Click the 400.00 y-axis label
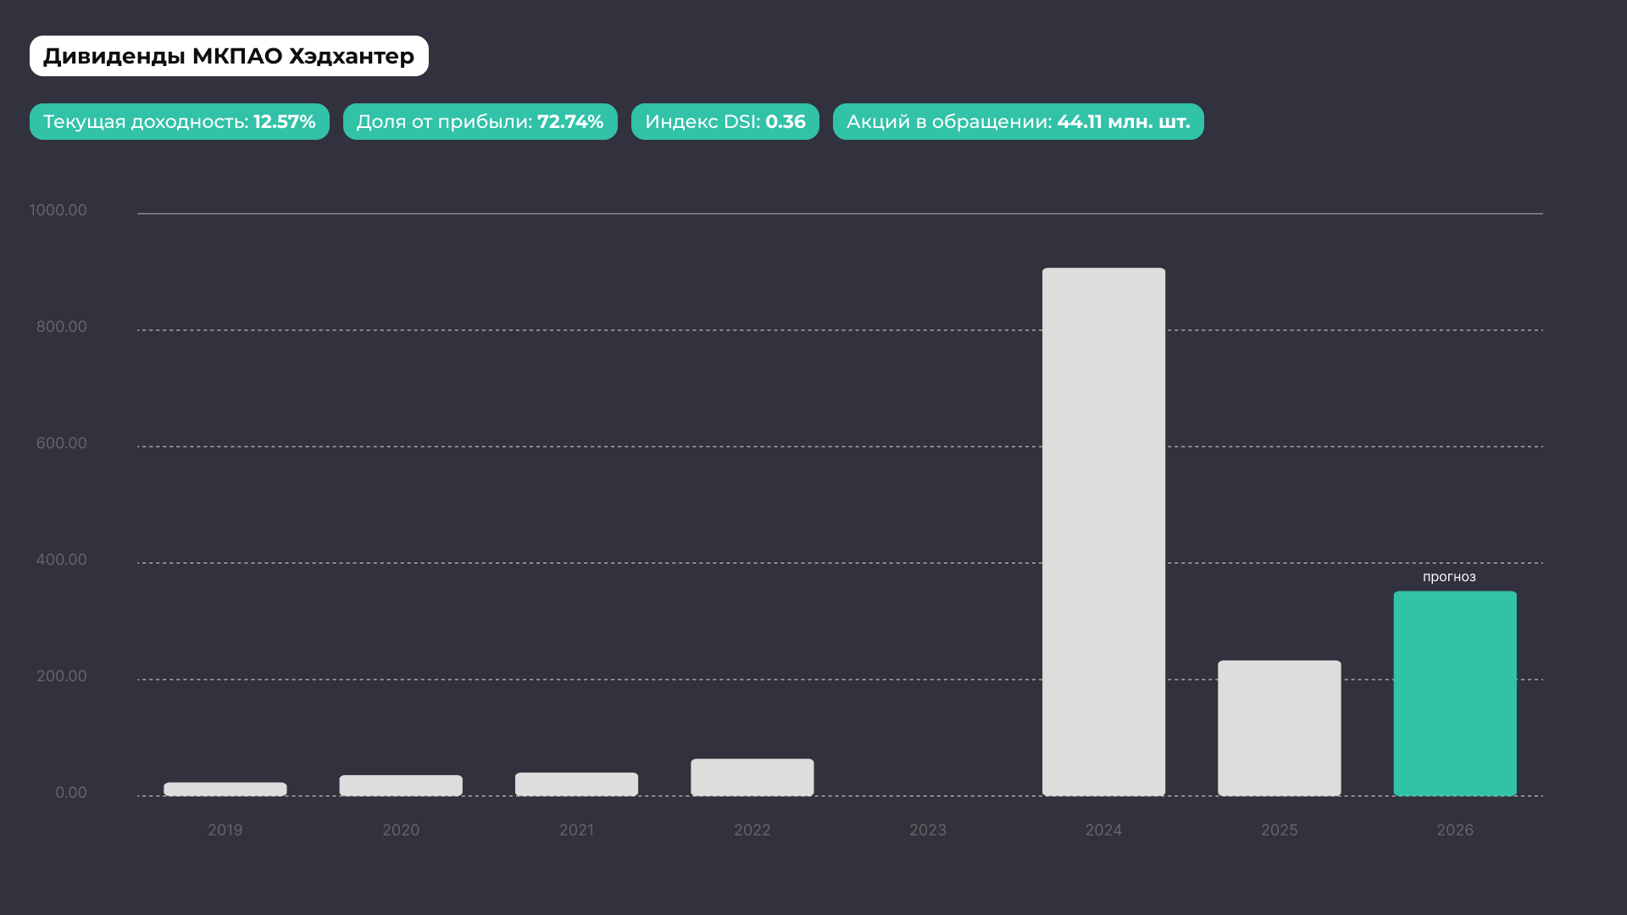 (x=61, y=560)
